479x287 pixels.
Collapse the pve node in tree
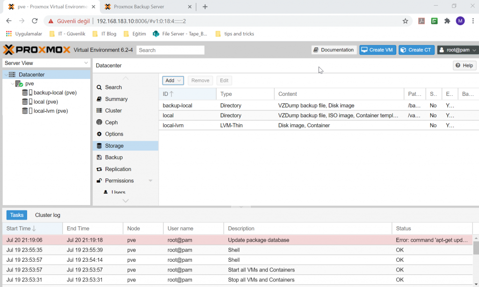coord(12,84)
